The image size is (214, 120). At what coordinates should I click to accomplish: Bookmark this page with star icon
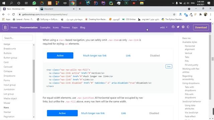174,14
